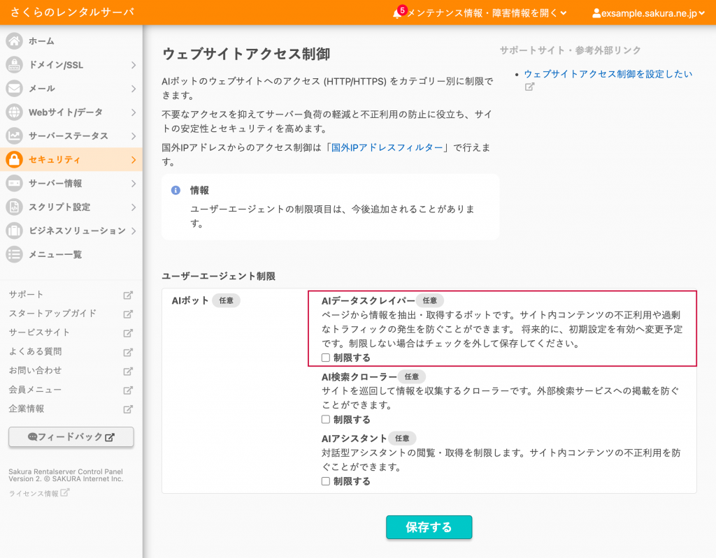Open the サーバー情報 menu item
The image size is (716, 558).
point(55,184)
